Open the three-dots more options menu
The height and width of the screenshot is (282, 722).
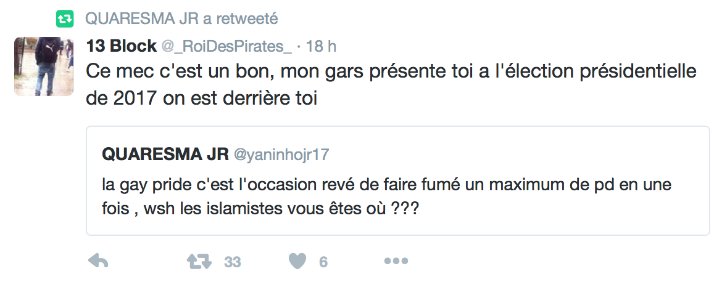396,262
